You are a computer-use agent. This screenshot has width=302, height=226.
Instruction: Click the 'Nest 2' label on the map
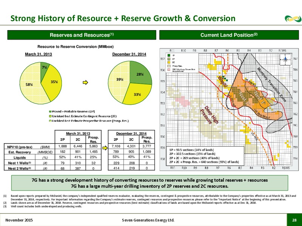(244, 98)
